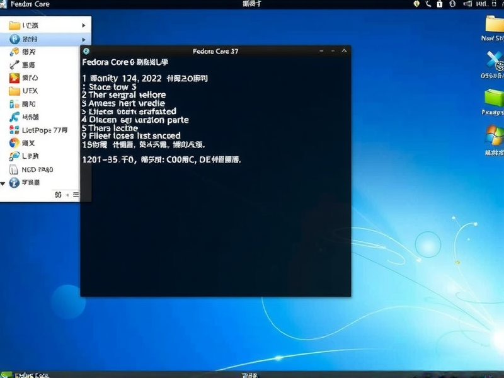Click the blue X utility icon on the desktop
Screen dimensions: 504x378
tap(493, 60)
